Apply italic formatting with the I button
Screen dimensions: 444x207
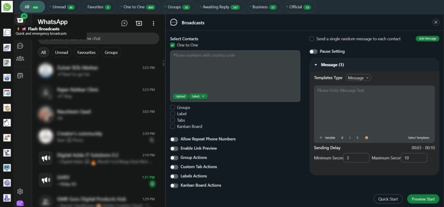coord(350,138)
